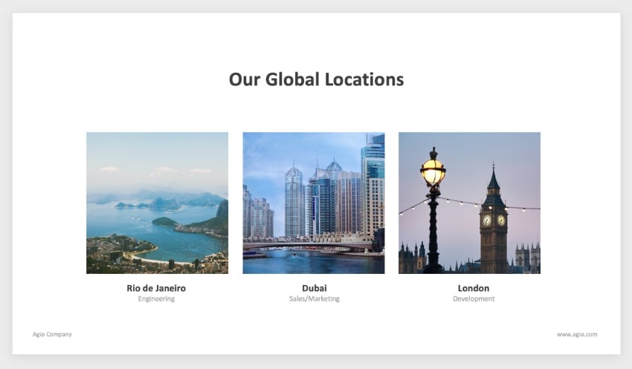Select the 'Agio Company' footer text

coord(52,334)
